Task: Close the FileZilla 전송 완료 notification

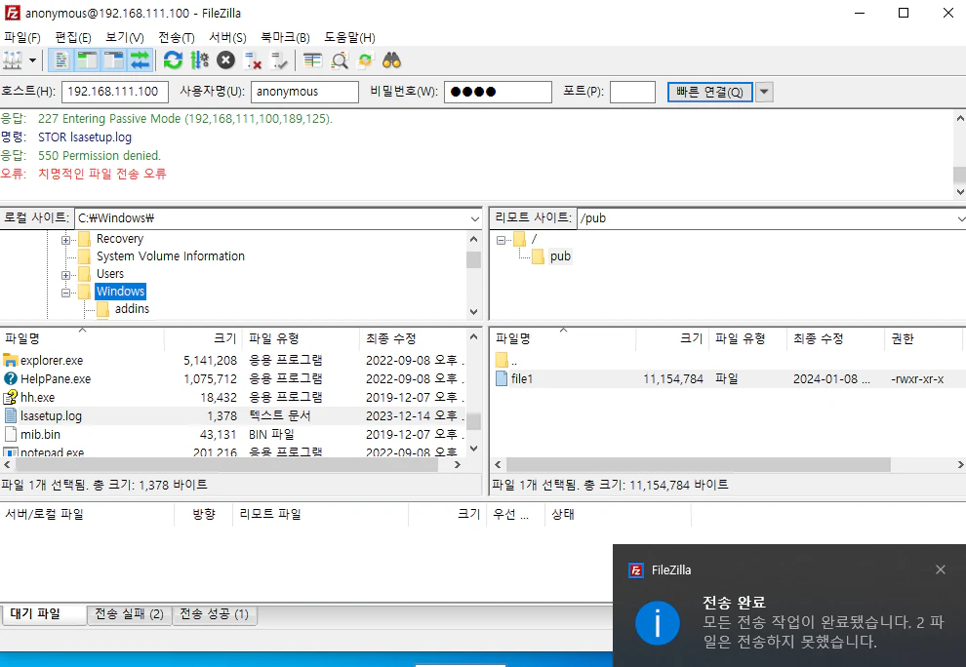Action: [x=940, y=569]
